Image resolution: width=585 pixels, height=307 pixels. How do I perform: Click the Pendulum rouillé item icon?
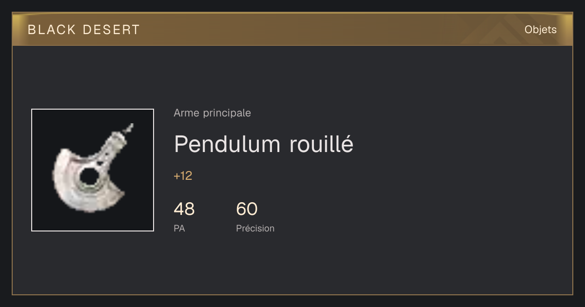tap(93, 170)
